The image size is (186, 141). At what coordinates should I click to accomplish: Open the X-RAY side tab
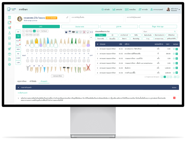pos(18,58)
